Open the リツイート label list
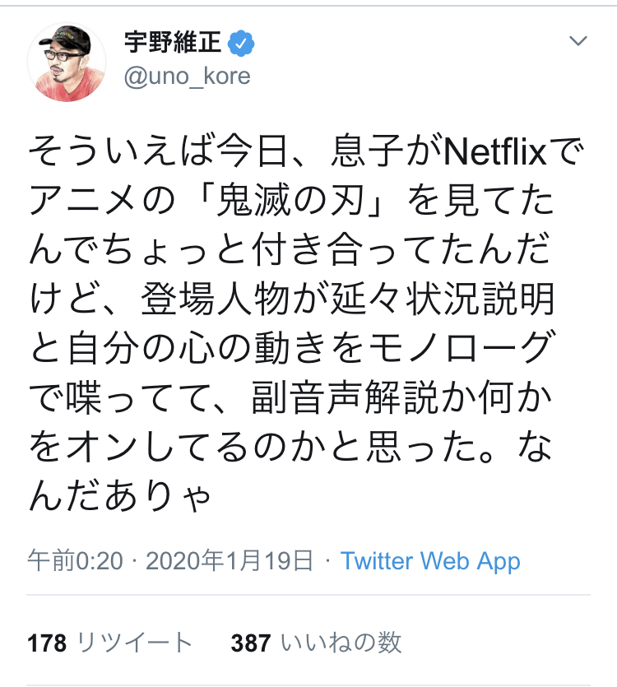 134,643
